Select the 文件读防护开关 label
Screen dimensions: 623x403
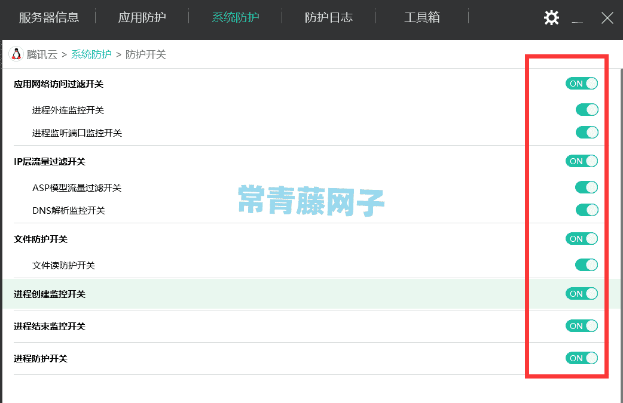(x=63, y=265)
